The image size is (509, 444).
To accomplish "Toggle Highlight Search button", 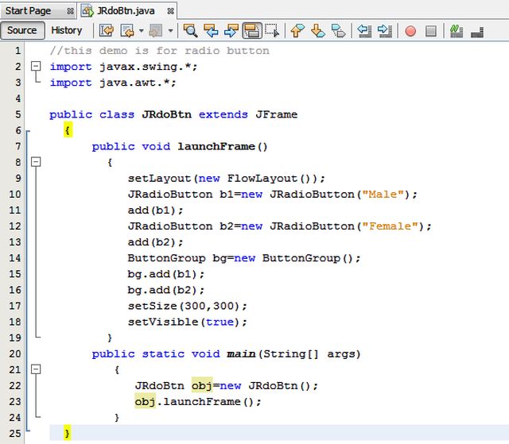I will 252,31.
